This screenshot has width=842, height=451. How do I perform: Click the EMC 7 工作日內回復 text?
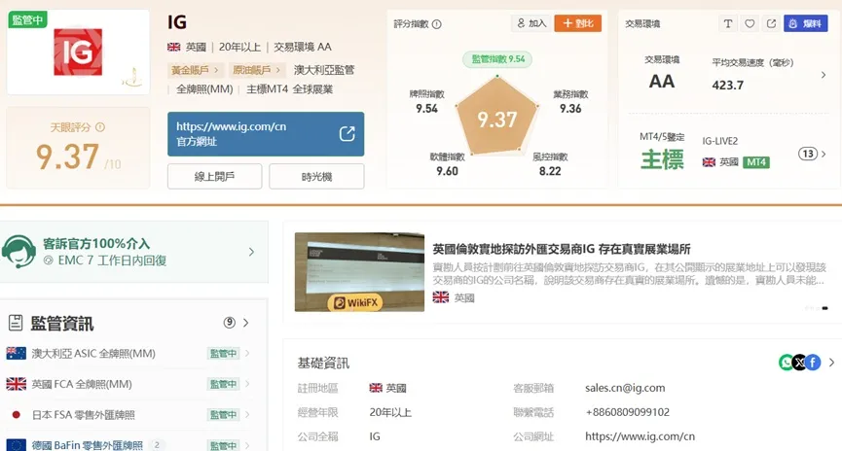(112, 260)
